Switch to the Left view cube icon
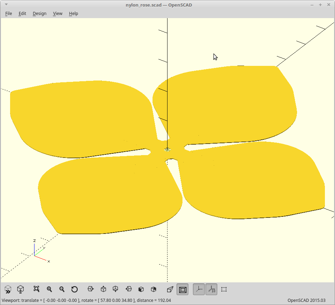Screen dimensions: 335x305 [128, 289]
